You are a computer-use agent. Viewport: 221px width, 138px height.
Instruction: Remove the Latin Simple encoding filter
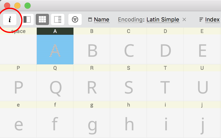[x=184, y=20]
